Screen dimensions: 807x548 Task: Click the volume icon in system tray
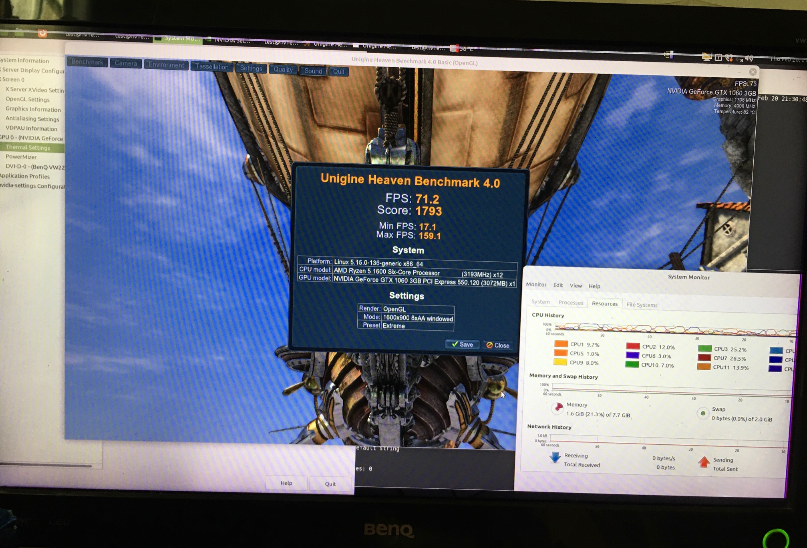click(x=749, y=58)
